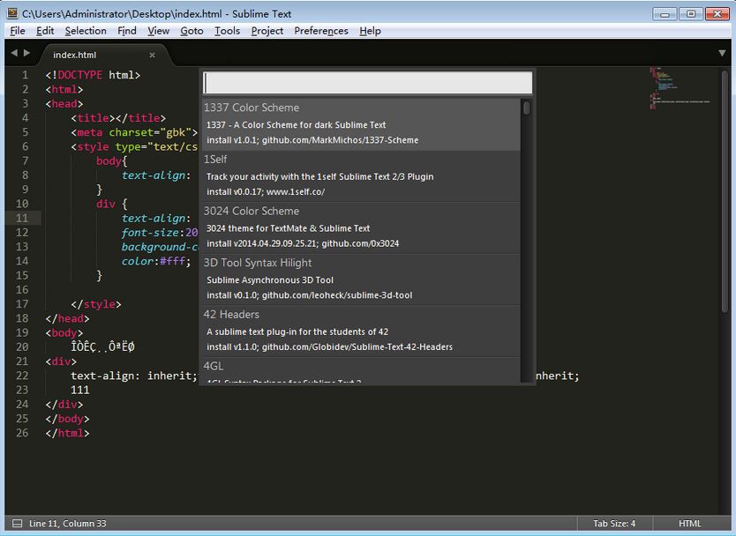Click the text 111 on line 23
This screenshot has width=736, height=536.
(x=79, y=391)
